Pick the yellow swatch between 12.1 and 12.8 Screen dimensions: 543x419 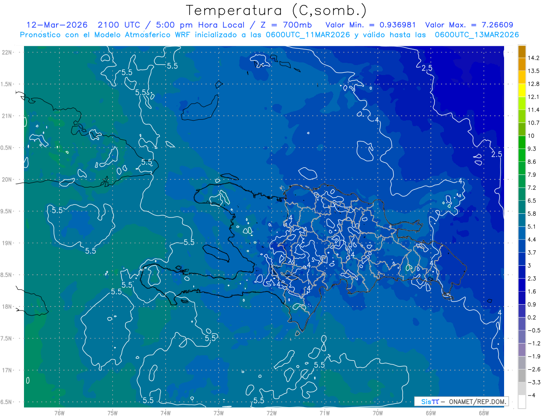click(522, 90)
